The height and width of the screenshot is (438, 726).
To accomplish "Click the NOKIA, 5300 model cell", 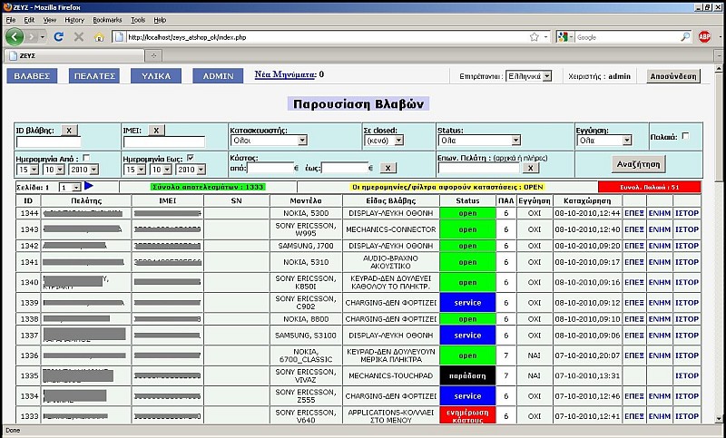I will click(x=306, y=213).
